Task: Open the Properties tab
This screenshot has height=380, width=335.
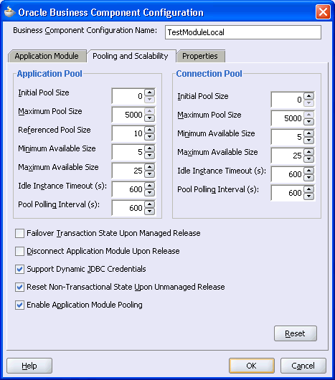Action: pos(200,56)
